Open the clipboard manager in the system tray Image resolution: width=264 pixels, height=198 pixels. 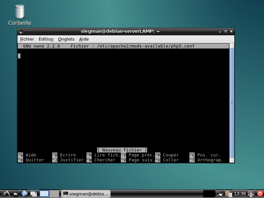[228, 194]
